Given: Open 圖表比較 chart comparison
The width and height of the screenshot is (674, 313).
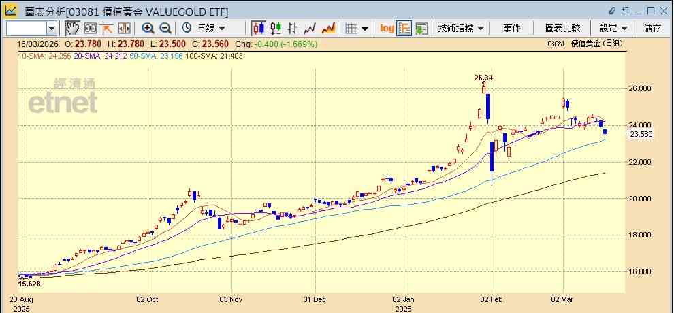Looking at the screenshot, I should (x=562, y=29).
